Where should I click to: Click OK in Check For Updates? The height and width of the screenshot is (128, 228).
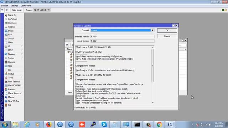[x=167, y=31]
